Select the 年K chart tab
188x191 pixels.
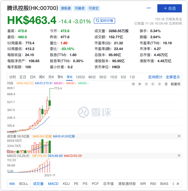pos(70,77)
